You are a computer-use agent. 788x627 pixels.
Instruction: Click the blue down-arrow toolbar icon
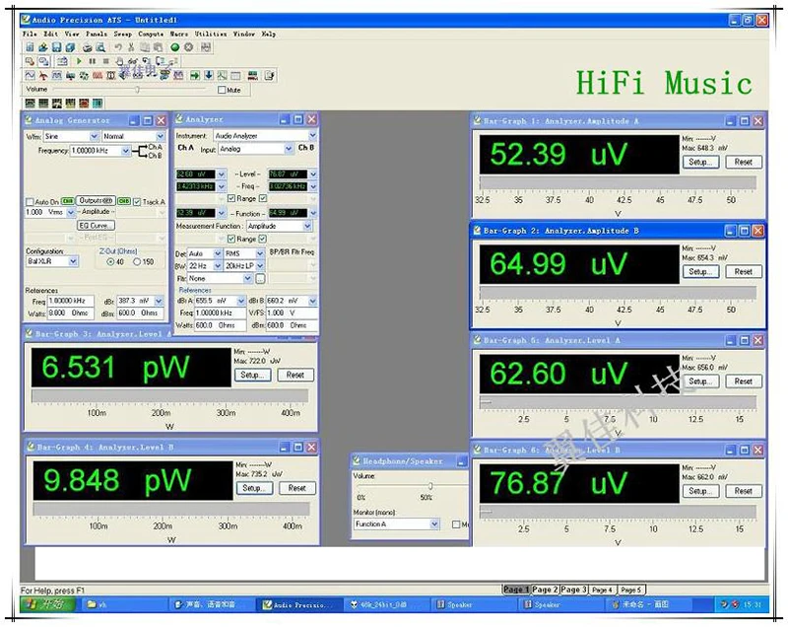[208, 76]
